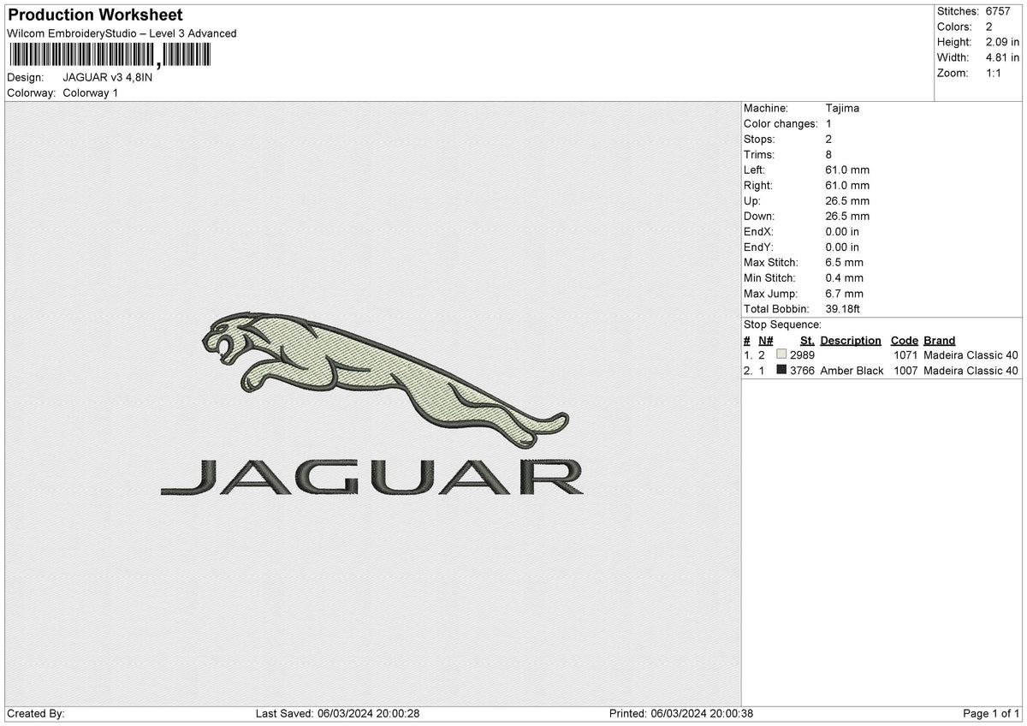Click the Down value 26.5 mm
The width and height of the screenshot is (1027, 726).
847,216
